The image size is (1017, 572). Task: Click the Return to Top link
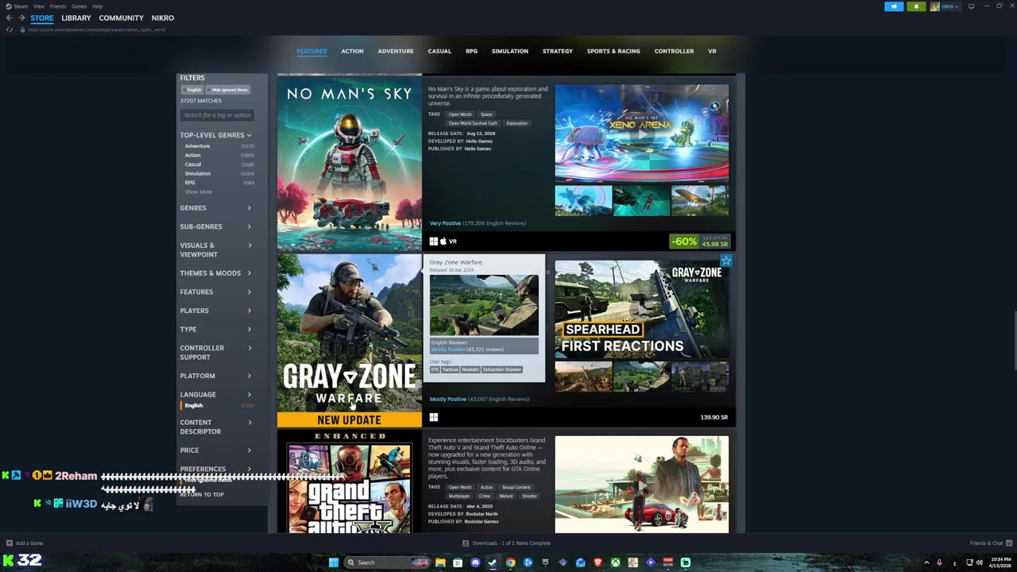(202, 495)
